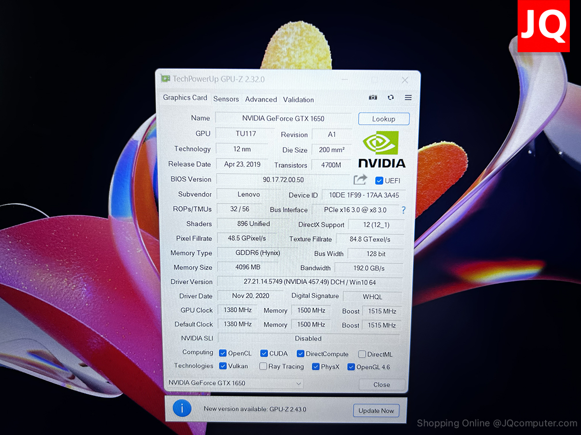Open the hamburger menu icon
The width and height of the screenshot is (581, 435).
tap(408, 98)
